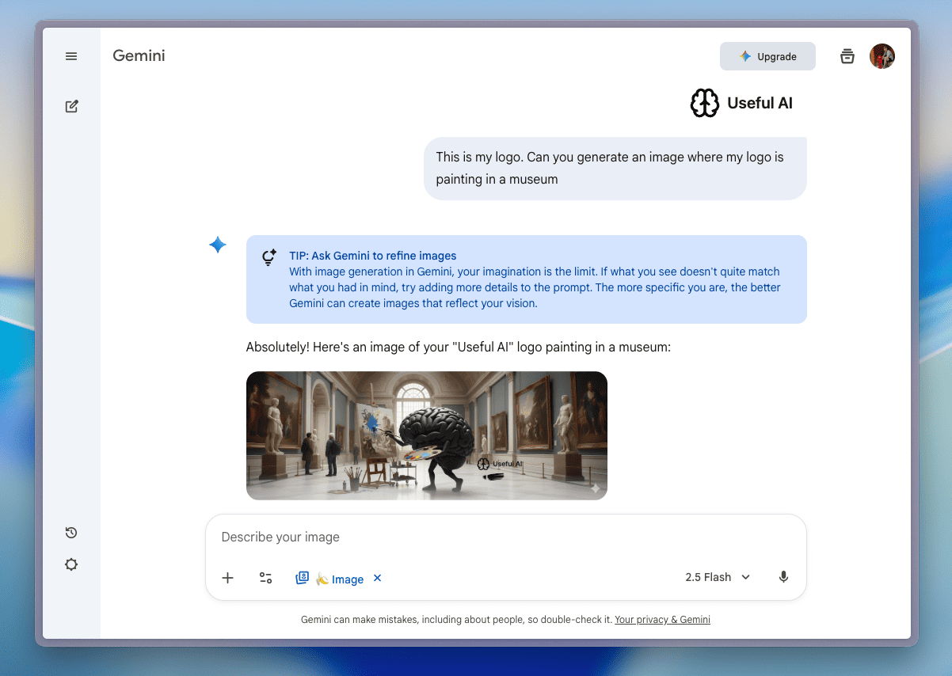Open the user profile avatar menu
The height and width of the screenshot is (676, 952).
pos(882,56)
